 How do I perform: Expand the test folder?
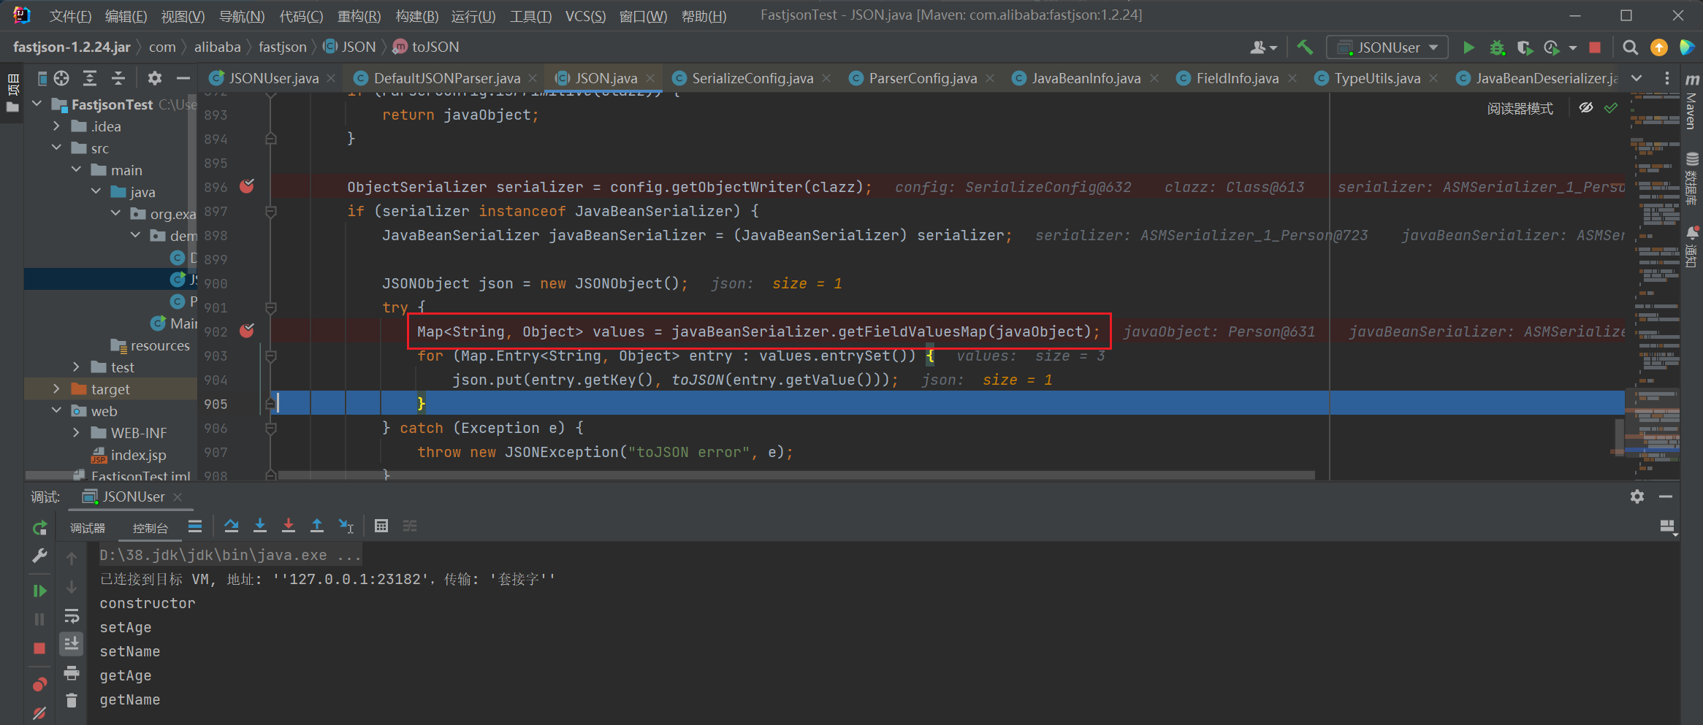point(77,367)
